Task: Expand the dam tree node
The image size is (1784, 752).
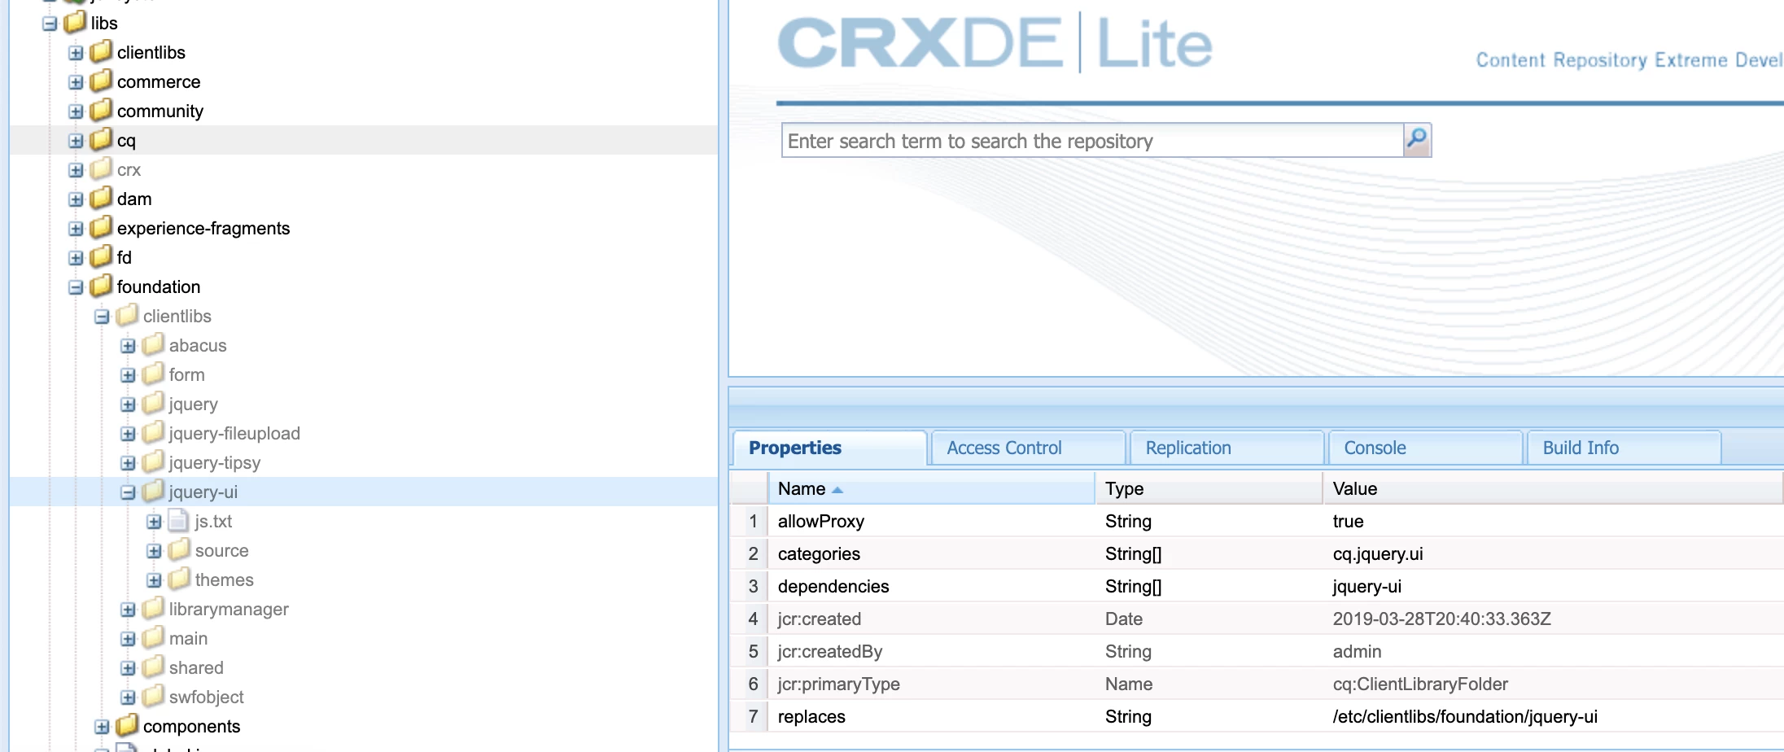Action: click(x=76, y=199)
